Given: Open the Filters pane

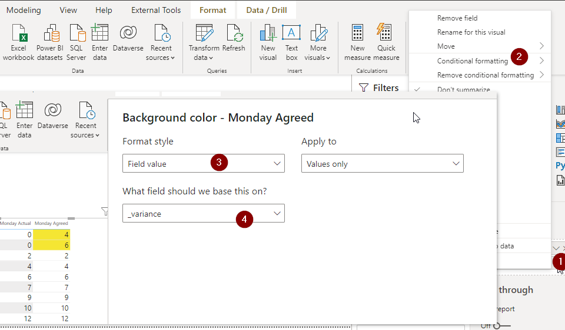Looking at the screenshot, I should pos(379,87).
